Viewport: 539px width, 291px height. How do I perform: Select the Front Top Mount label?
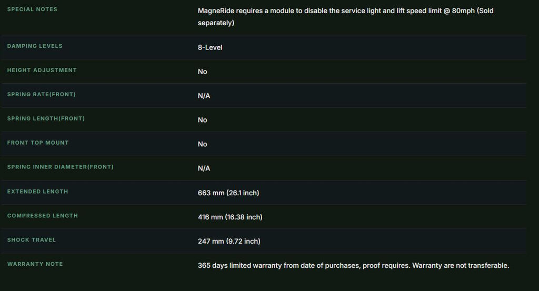tap(38, 143)
